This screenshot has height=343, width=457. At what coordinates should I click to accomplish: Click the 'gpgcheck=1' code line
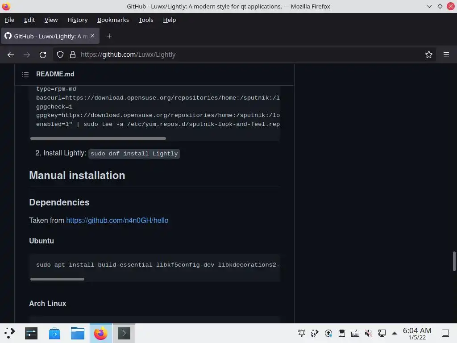[x=54, y=107]
